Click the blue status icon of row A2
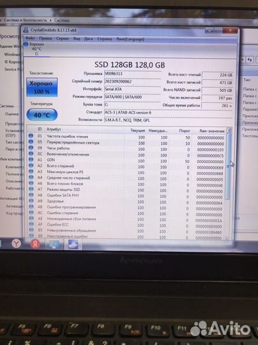 coord(31,165)
